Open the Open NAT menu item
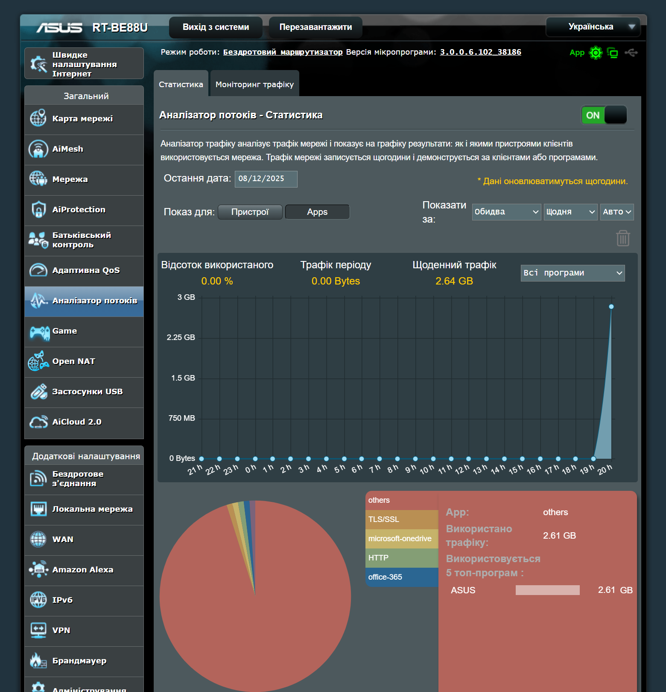666x692 pixels. (x=84, y=362)
